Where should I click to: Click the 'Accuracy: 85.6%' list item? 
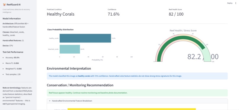pyautogui.click(x=12, y=58)
